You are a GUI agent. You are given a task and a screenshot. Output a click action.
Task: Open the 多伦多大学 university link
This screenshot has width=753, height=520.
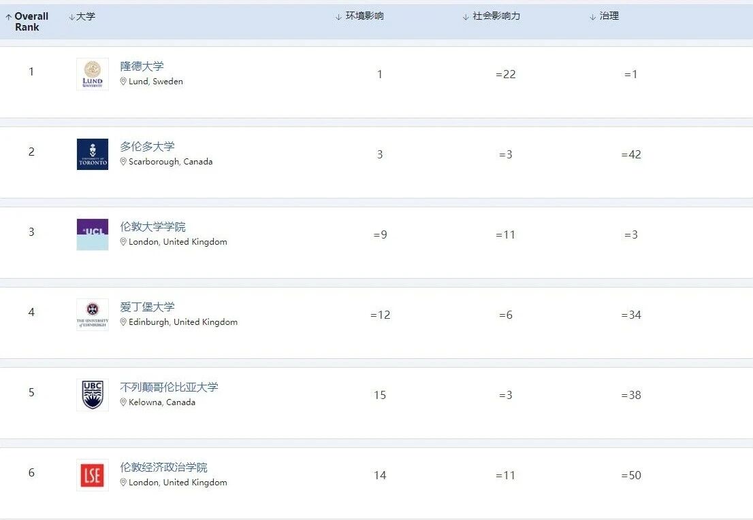pos(147,146)
